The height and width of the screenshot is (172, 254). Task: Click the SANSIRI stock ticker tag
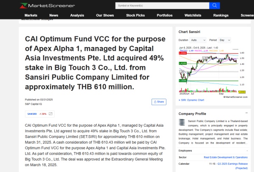point(32,114)
